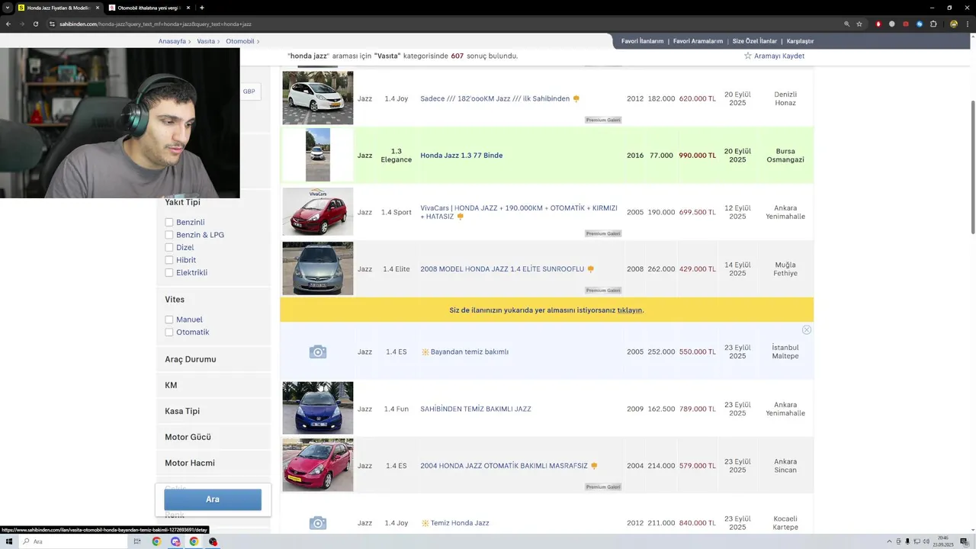Click the Windows taskbar search box
Viewport: 976px width, 549px height.
click(x=72, y=541)
